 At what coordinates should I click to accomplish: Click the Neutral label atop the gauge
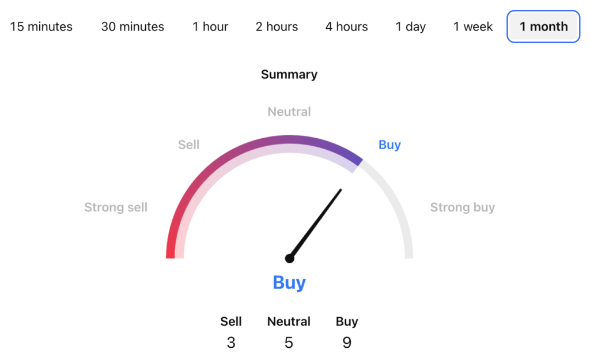[x=289, y=112]
